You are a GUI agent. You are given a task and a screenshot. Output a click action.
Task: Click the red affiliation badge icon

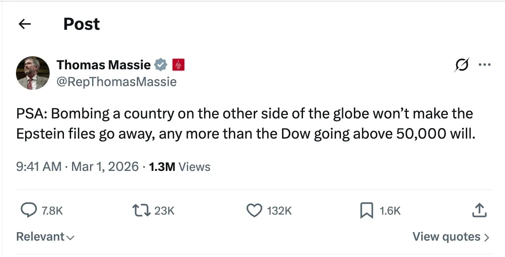(x=178, y=65)
